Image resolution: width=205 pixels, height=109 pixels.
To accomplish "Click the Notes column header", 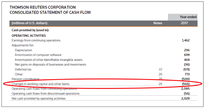I will point(158,23).
